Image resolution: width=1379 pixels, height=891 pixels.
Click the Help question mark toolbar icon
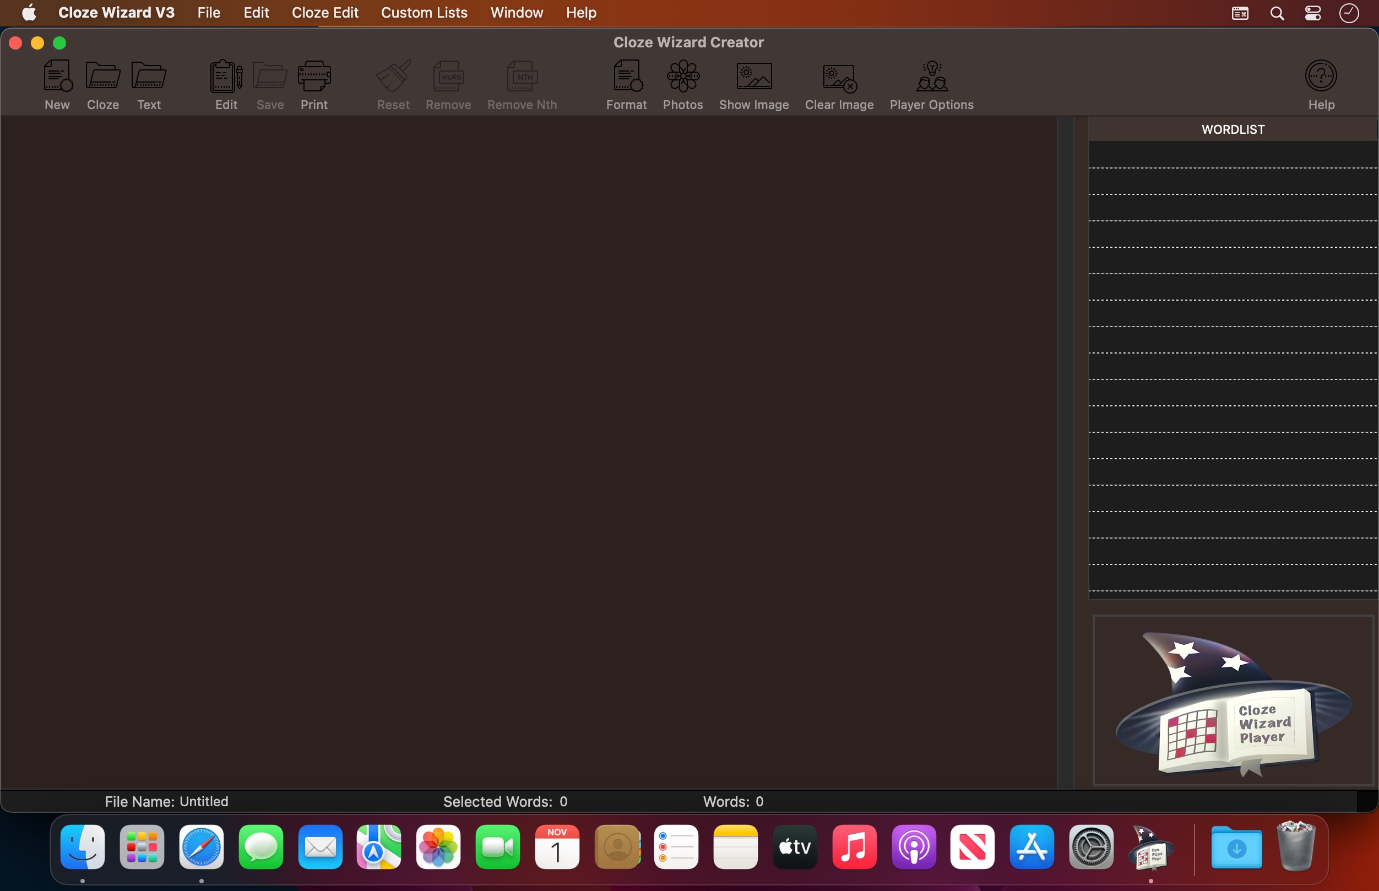(1321, 77)
